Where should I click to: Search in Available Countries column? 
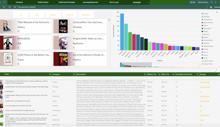point(197,74)
